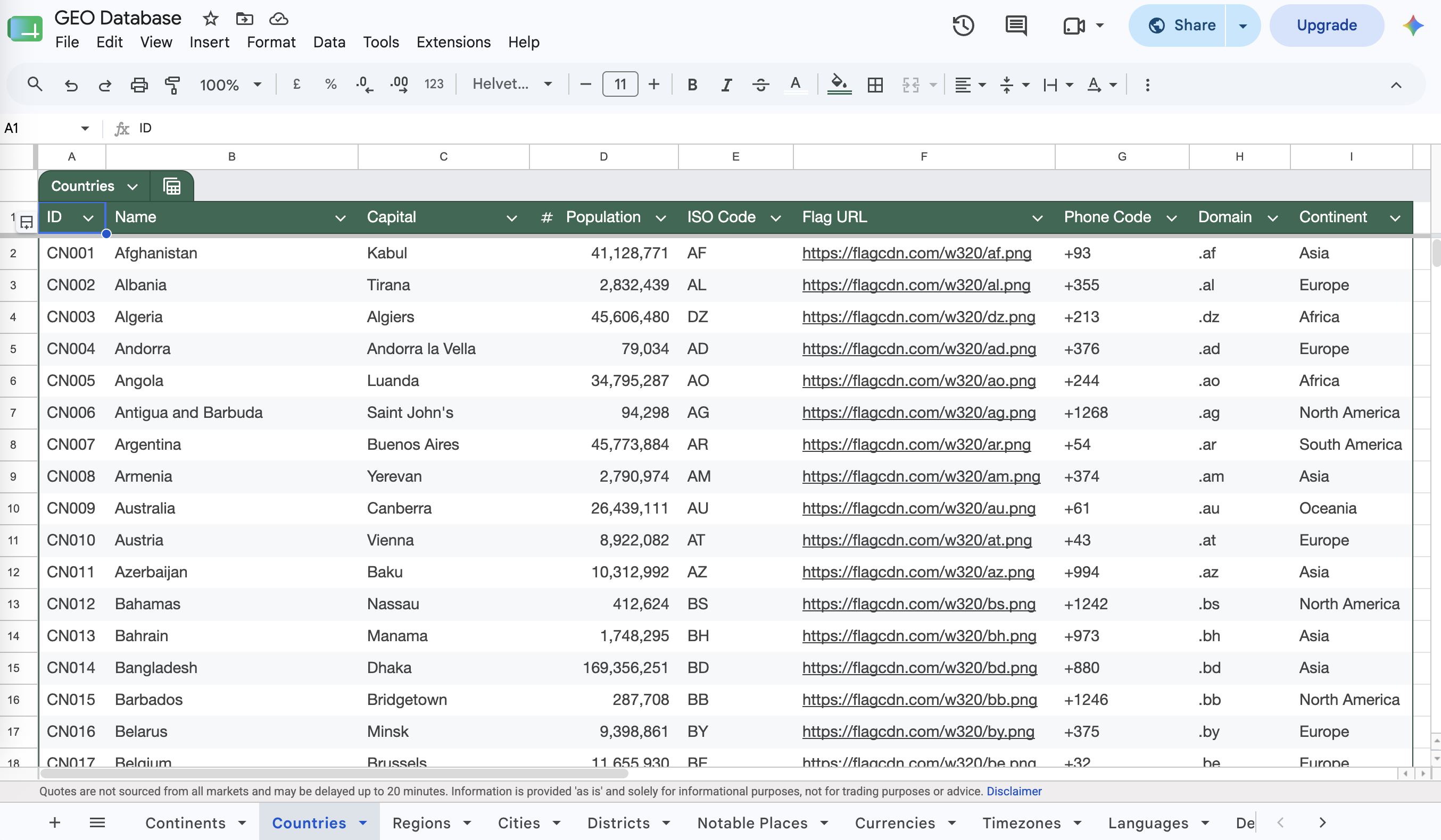Viewport: 1441px width, 840px height.
Task: Open the Disclaimer link
Action: pyautogui.click(x=1014, y=792)
